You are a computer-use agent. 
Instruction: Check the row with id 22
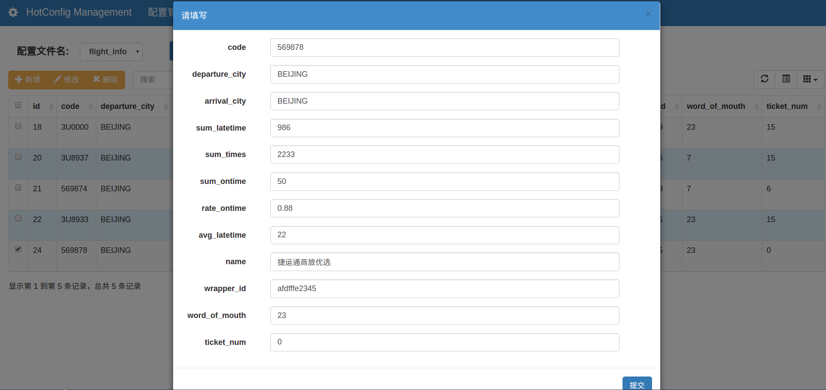(x=18, y=219)
